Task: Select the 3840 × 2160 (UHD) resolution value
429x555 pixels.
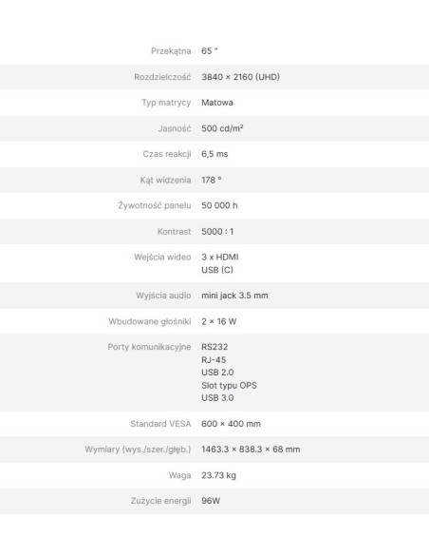Action: point(240,77)
